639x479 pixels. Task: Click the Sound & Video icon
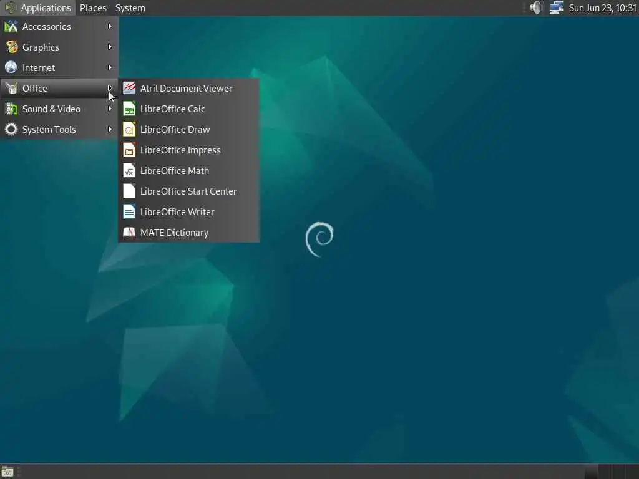(11, 109)
